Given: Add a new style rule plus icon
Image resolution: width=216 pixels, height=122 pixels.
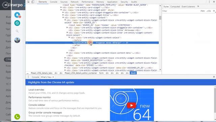Looking at the screenshot, I should 214,11.
